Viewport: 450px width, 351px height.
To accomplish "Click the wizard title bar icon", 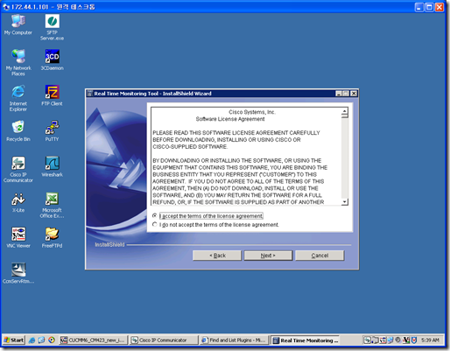I will point(89,94).
